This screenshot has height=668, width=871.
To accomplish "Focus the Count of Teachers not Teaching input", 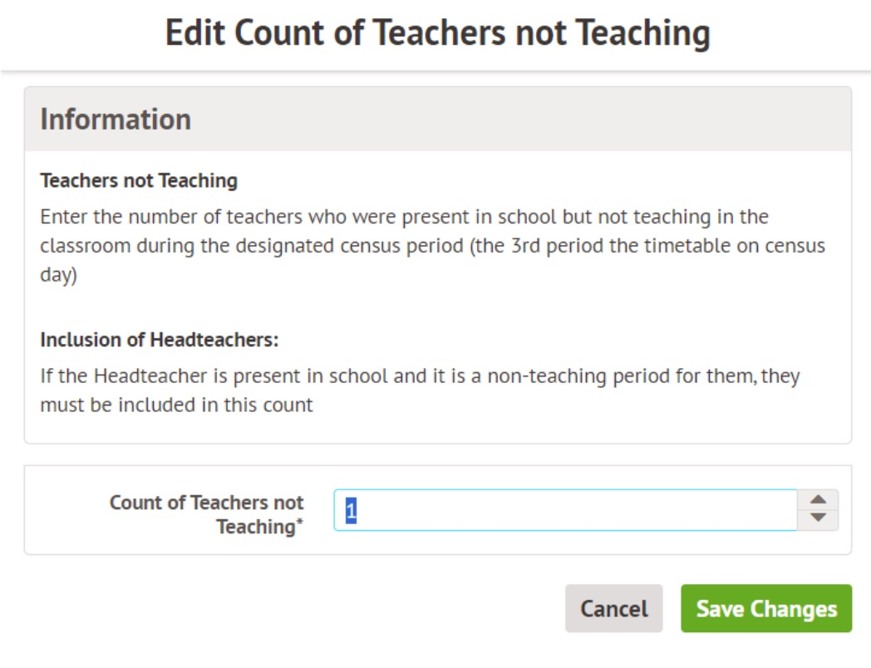I will pos(565,510).
